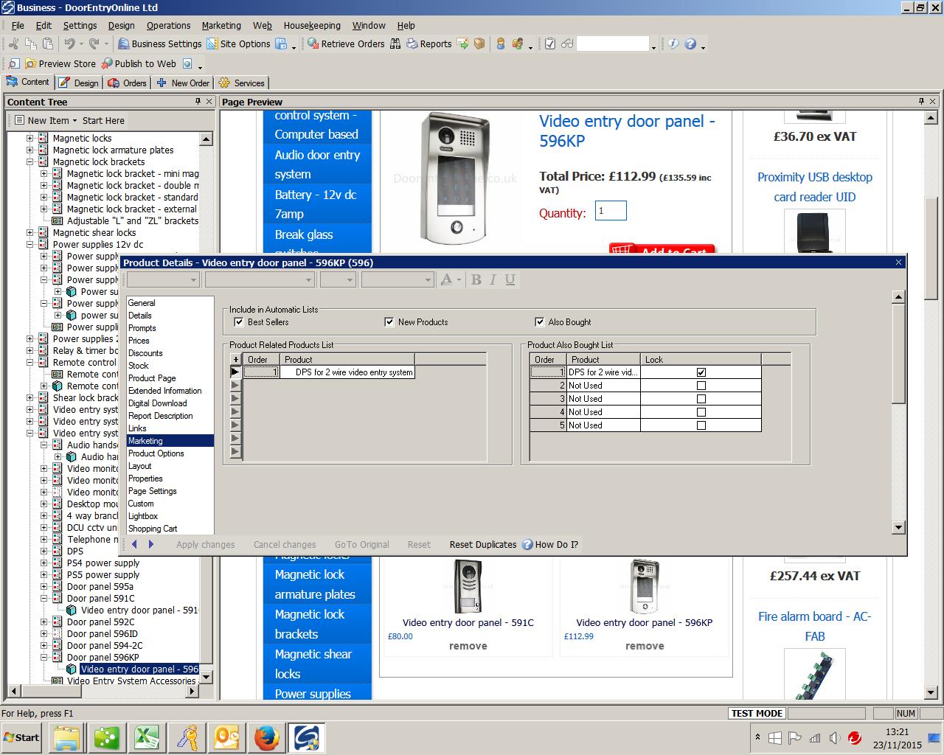This screenshot has height=755, width=944.
Task: Switch to the Orders tab
Action: tap(128, 83)
